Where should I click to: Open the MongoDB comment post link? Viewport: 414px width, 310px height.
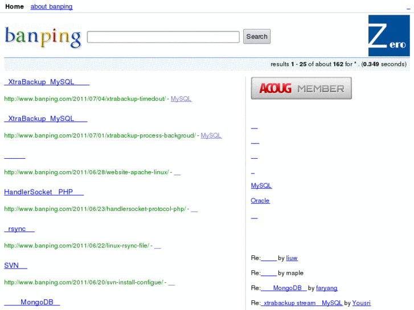coord(284,288)
